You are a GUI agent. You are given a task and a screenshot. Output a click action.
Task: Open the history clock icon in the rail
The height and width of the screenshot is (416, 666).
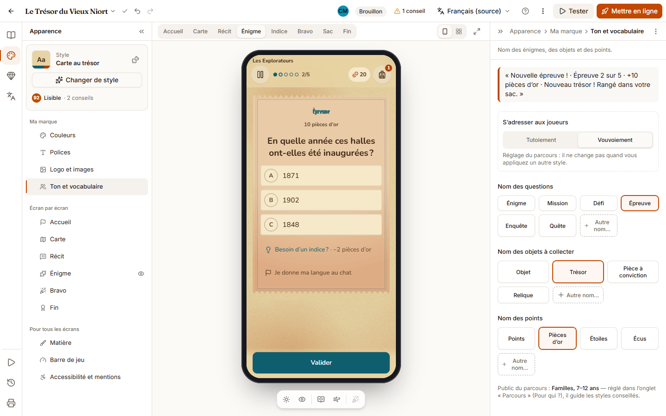11,383
